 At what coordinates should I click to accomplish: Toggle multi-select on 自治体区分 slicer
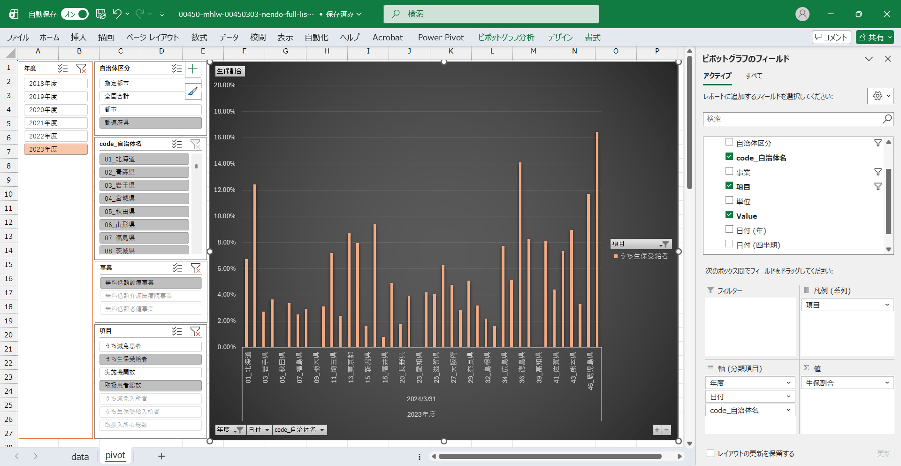tap(176, 69)
